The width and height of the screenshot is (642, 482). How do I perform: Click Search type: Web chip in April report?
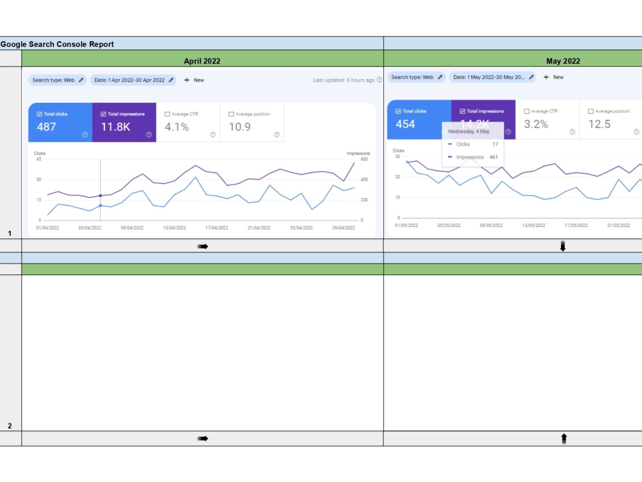tap(57, 80)
